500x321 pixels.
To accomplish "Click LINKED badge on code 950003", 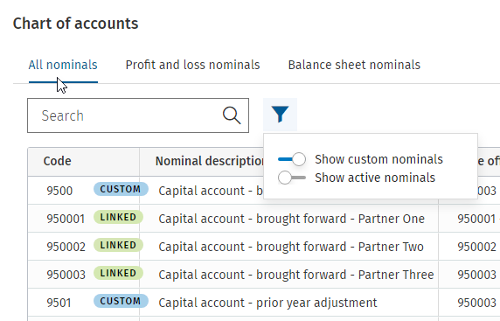I will (118, 273).
